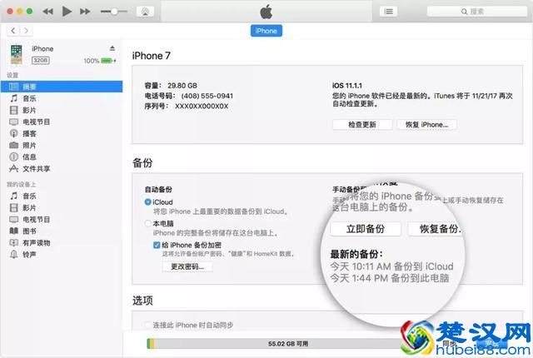Click the phone number (408) 555-0941
Screen dimensions: 533x358
[x=207, y=96]
